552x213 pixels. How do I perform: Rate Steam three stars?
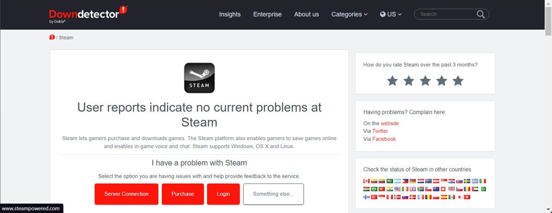point(425,81)
